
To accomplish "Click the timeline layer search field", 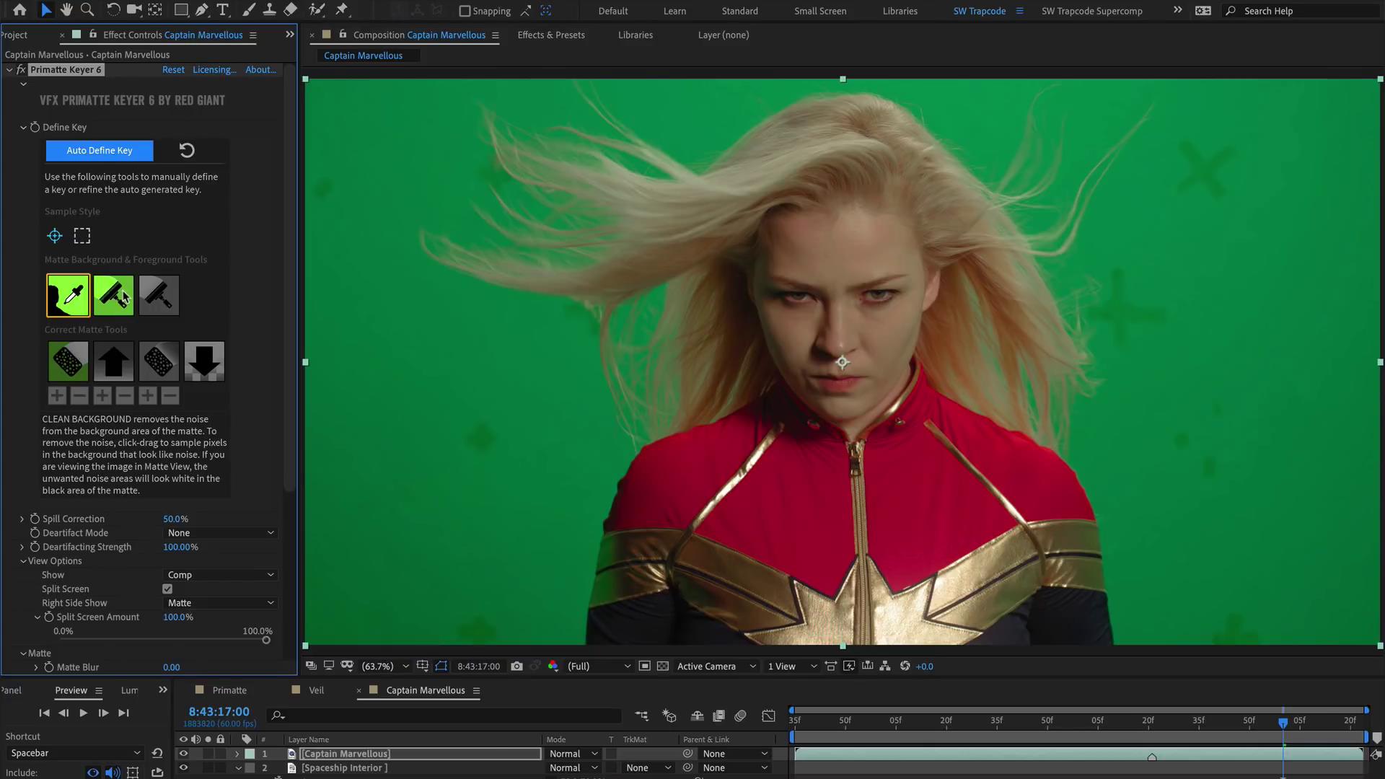I will click(444, 715).
